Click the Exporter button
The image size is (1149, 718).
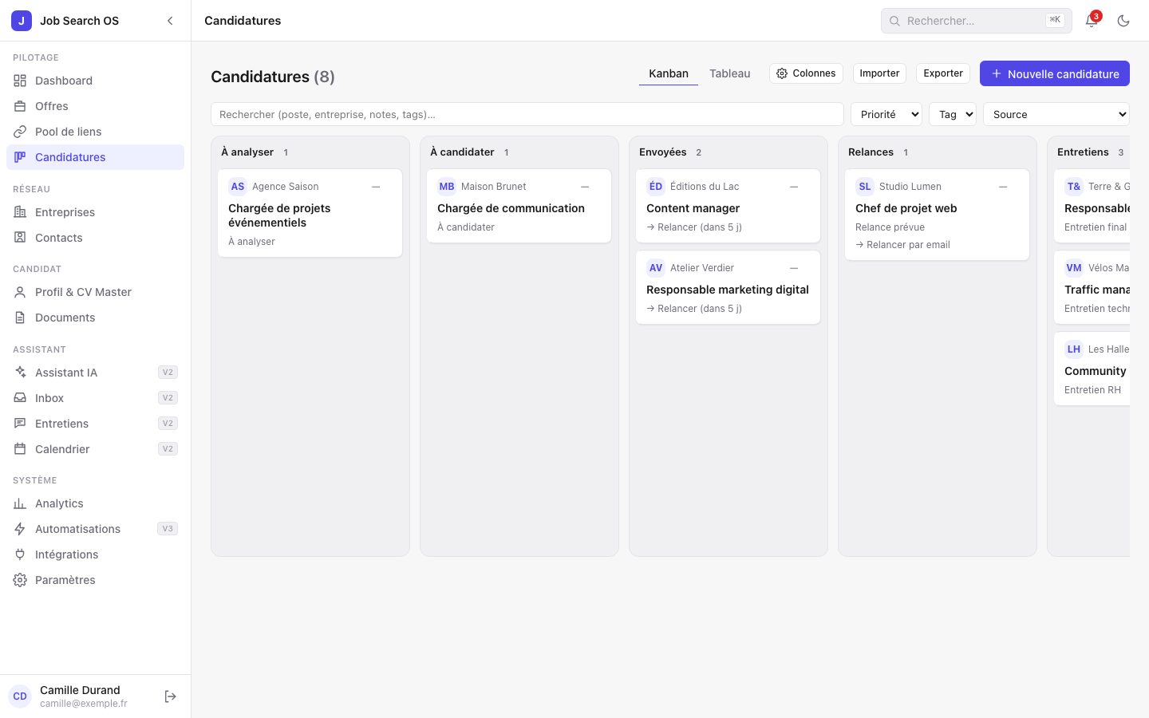click(943, 73)
